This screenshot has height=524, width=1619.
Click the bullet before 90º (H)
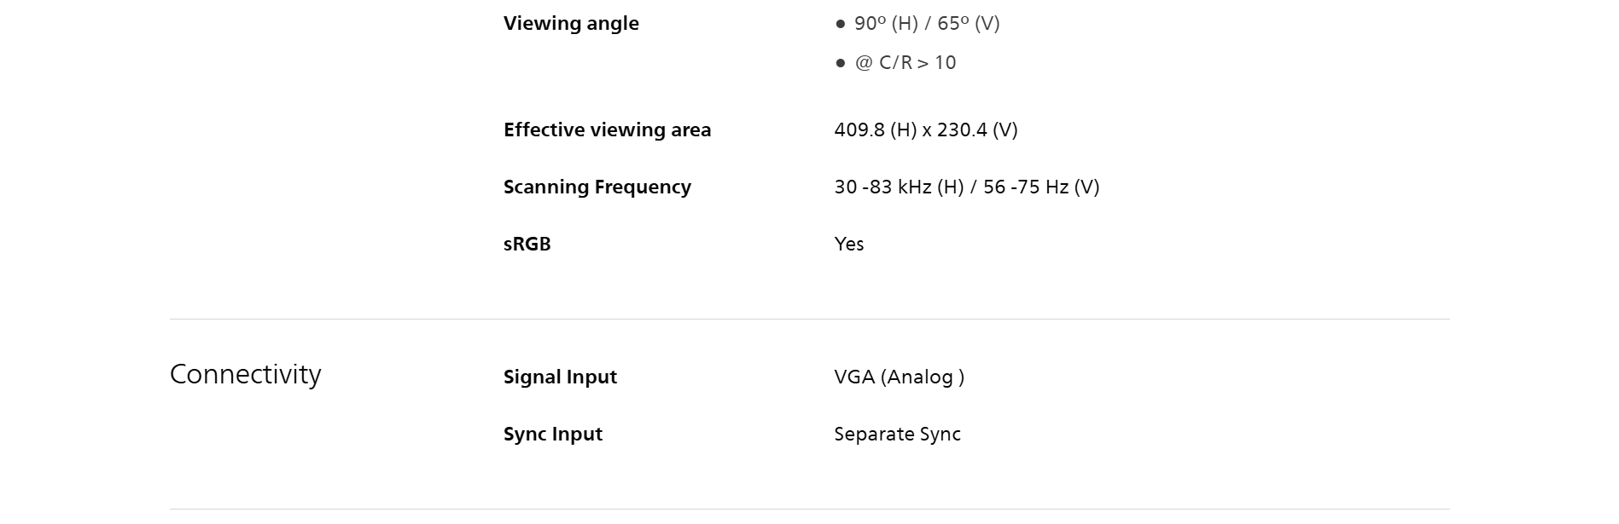pyautogui.click(x=840, y=24)
